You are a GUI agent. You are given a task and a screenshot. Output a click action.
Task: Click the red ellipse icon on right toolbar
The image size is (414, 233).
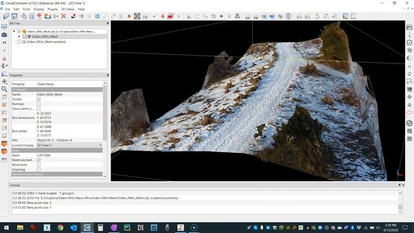tap(409, 113)
